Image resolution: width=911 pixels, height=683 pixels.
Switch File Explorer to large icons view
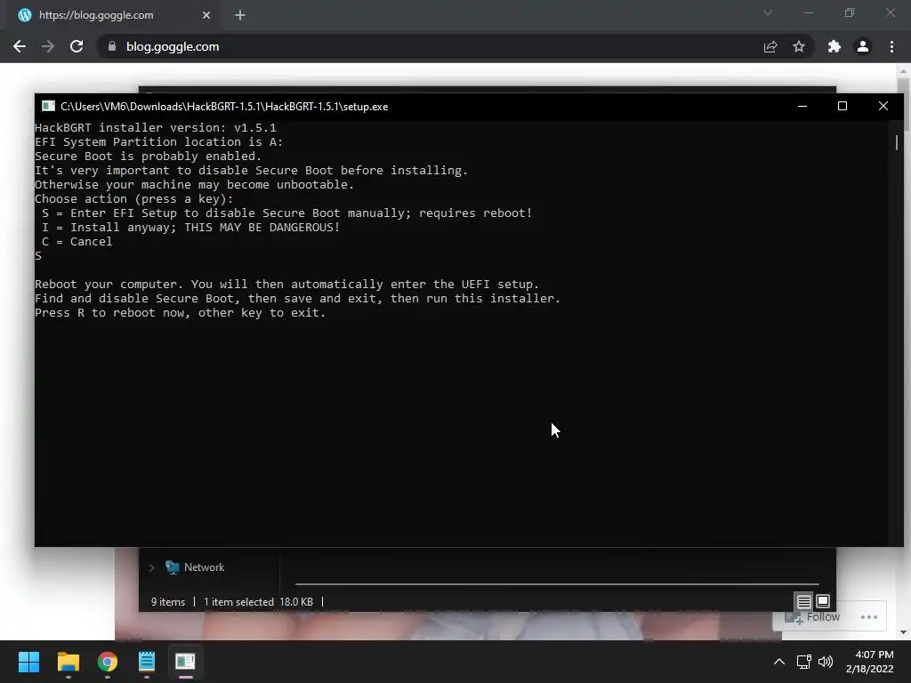click(x=823, y=601)
